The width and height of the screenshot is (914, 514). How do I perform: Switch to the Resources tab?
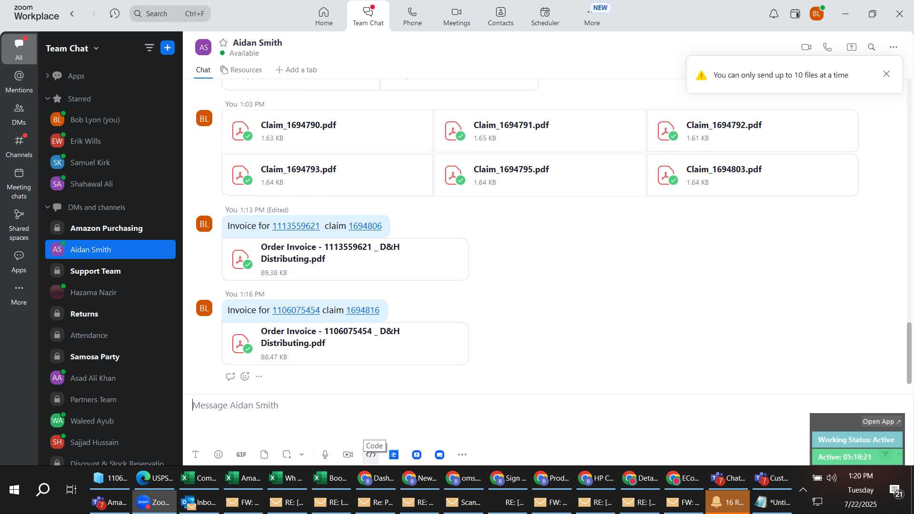(x=241, y=69)
